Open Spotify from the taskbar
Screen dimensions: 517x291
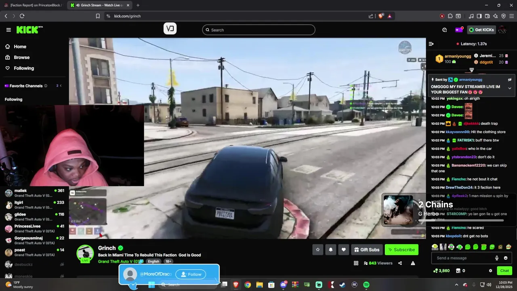click(366, 285)
